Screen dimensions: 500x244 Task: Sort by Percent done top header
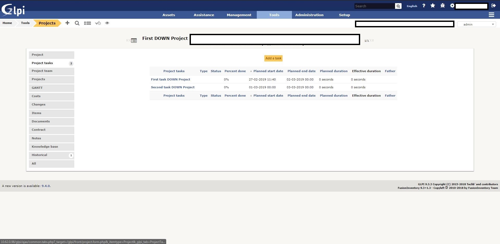(x=235, y=71)
